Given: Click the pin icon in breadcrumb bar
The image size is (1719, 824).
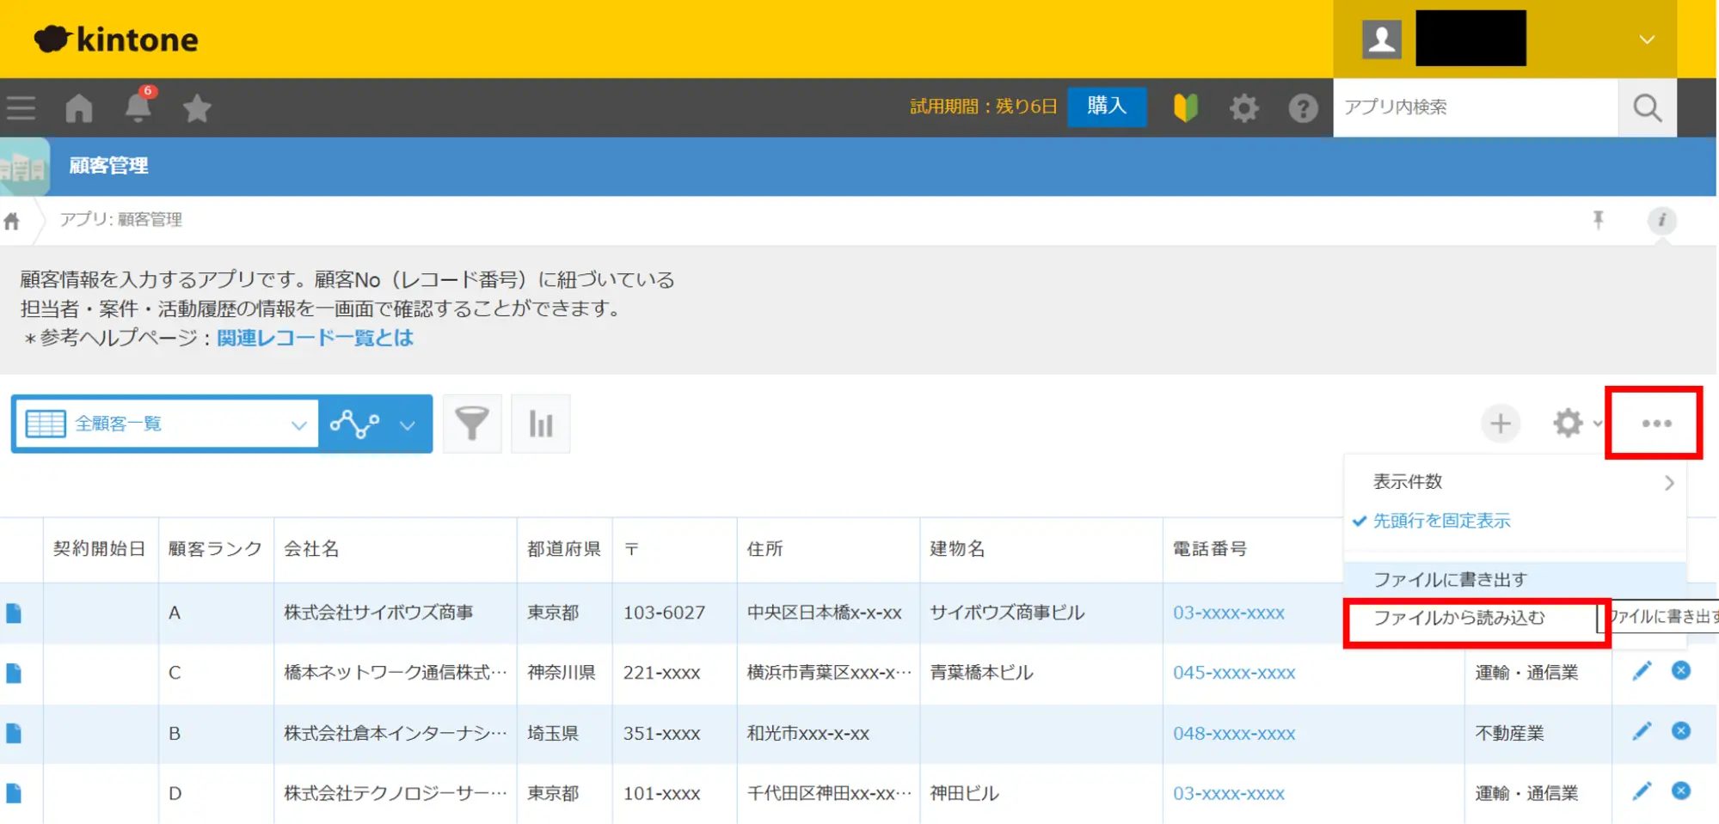Looking at the screenshot, I should pyautogui.click(x=1598, y=220).
